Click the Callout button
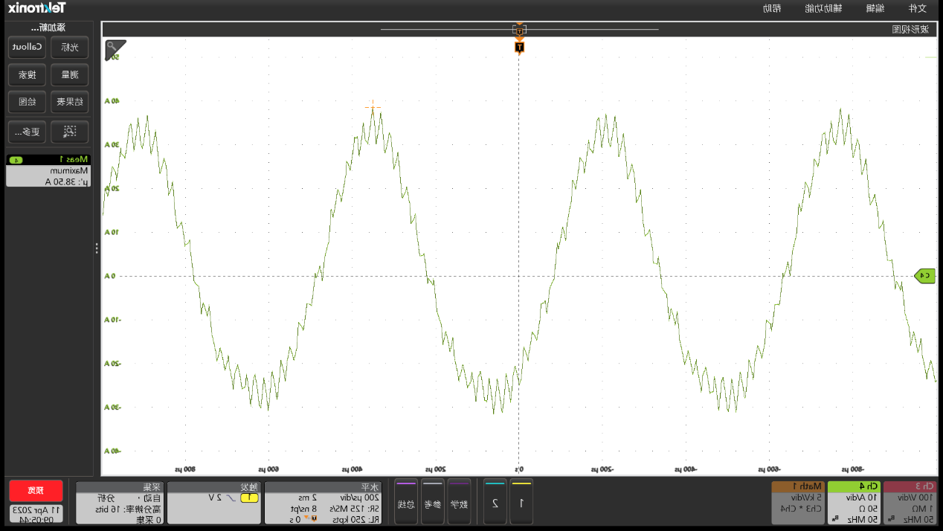This screenshot has height=531, width=943. click(28, 47)
